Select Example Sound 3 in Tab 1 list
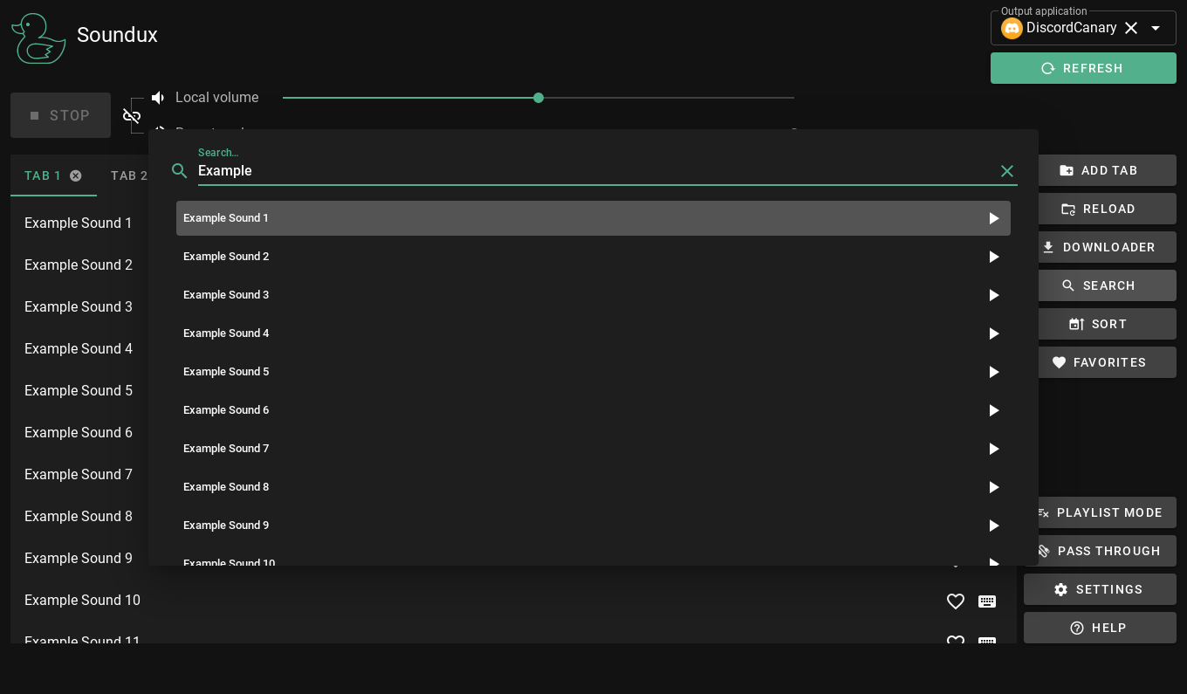1187x694 pixels. click(79, 307)
